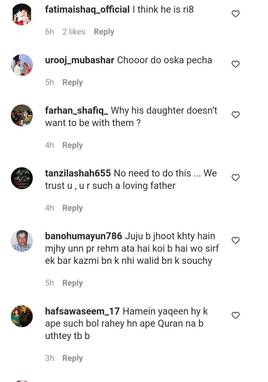Like farhan_shafiq_'s comment about daughter
The height and width of the screenshot is (382, 268).
click(x=235, y=115)
